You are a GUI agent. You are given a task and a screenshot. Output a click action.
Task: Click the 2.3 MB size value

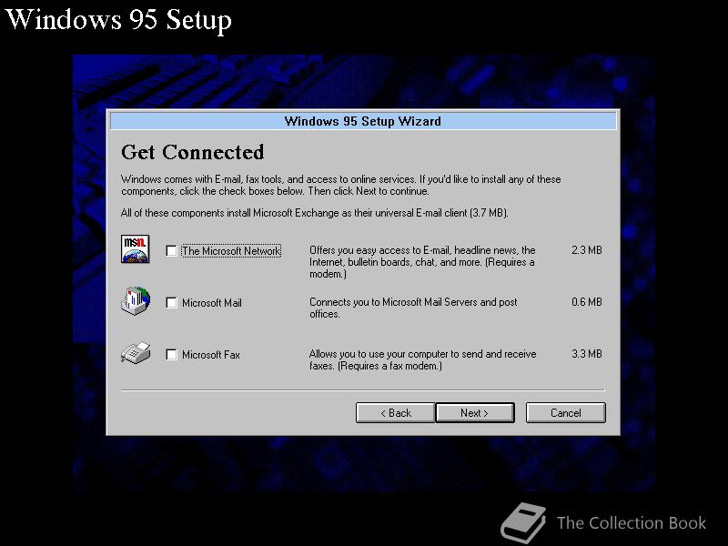coord(587,249)
